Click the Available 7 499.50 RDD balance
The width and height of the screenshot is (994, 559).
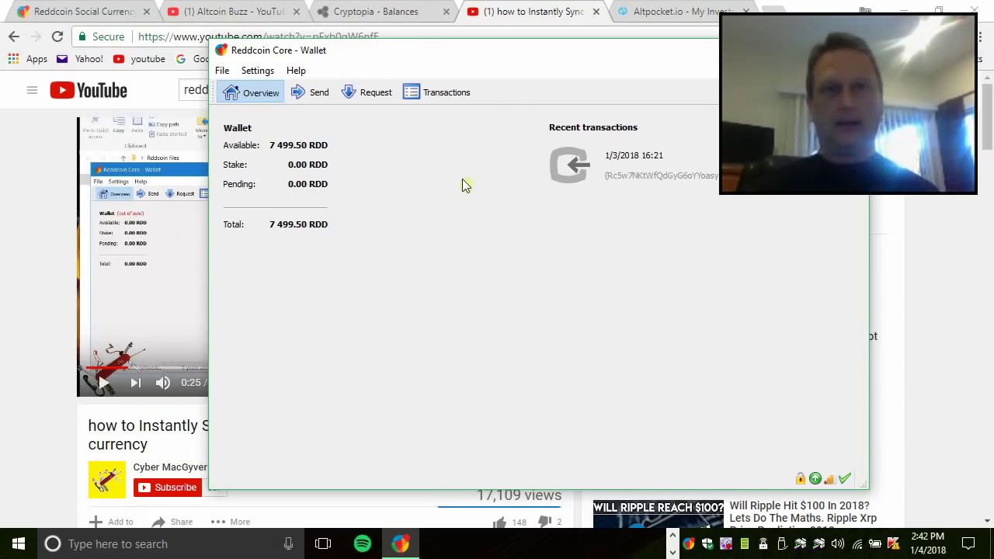click(x=298, y=145)
